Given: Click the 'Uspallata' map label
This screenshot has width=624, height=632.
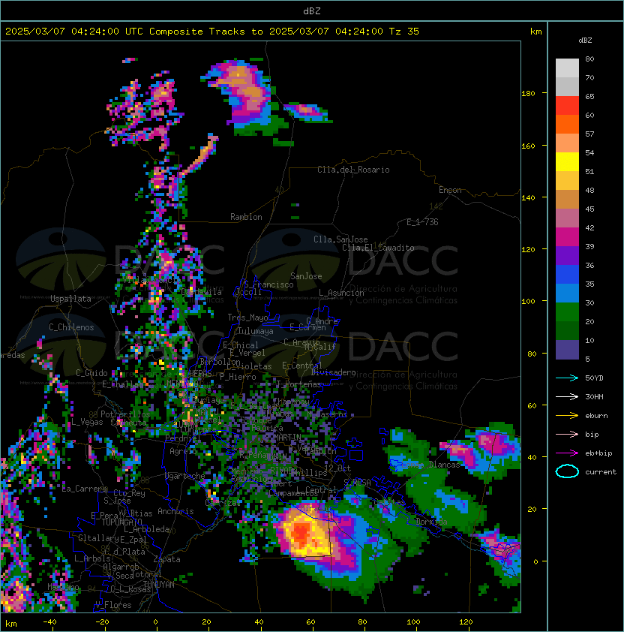Looking at the screenshot, I should pos(70,299).
